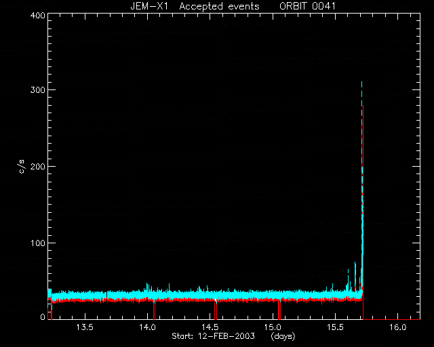Click the 15.0 x-axis tick label
The image size is (434, 347).
pyautogui.click(x=273, y=327)
